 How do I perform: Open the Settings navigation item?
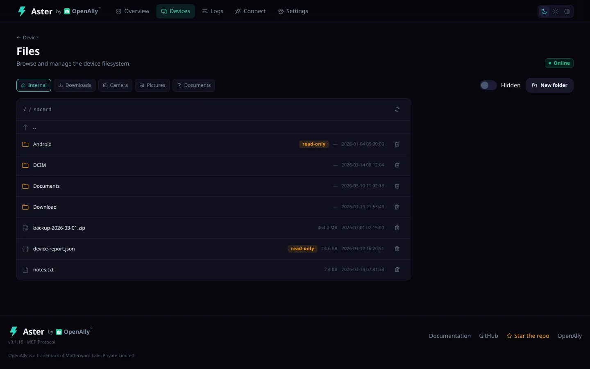coord(293,11)
